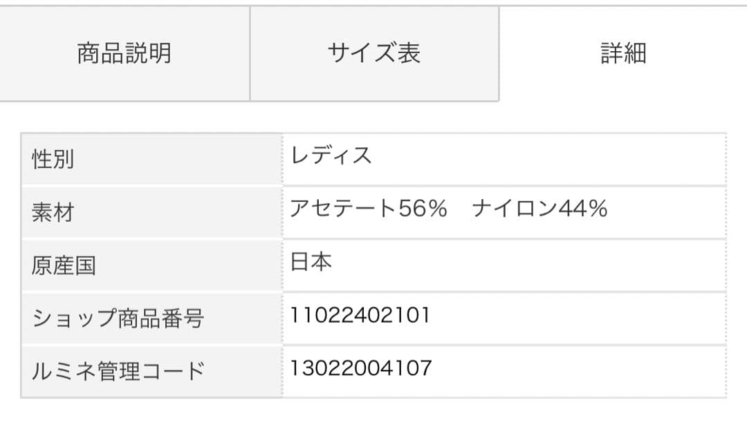Click shop product number 11022402101
The height and width of the screenshot is (443, 747).
coord(360,315)
